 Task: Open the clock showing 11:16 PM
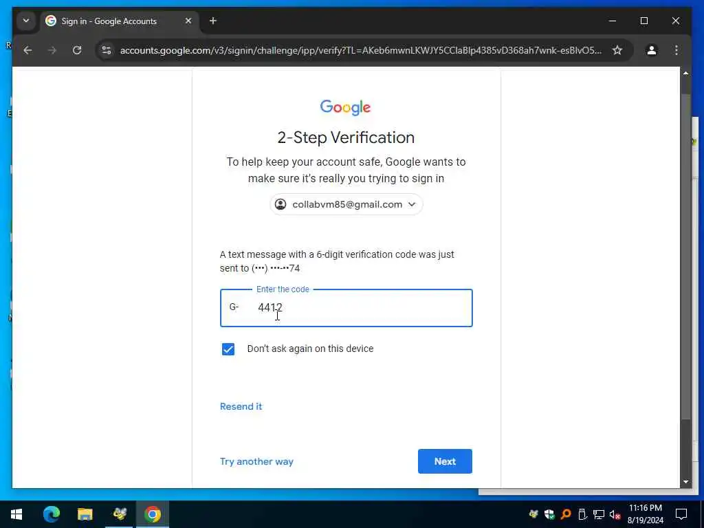pyautogui.click(x=645, y=514)
